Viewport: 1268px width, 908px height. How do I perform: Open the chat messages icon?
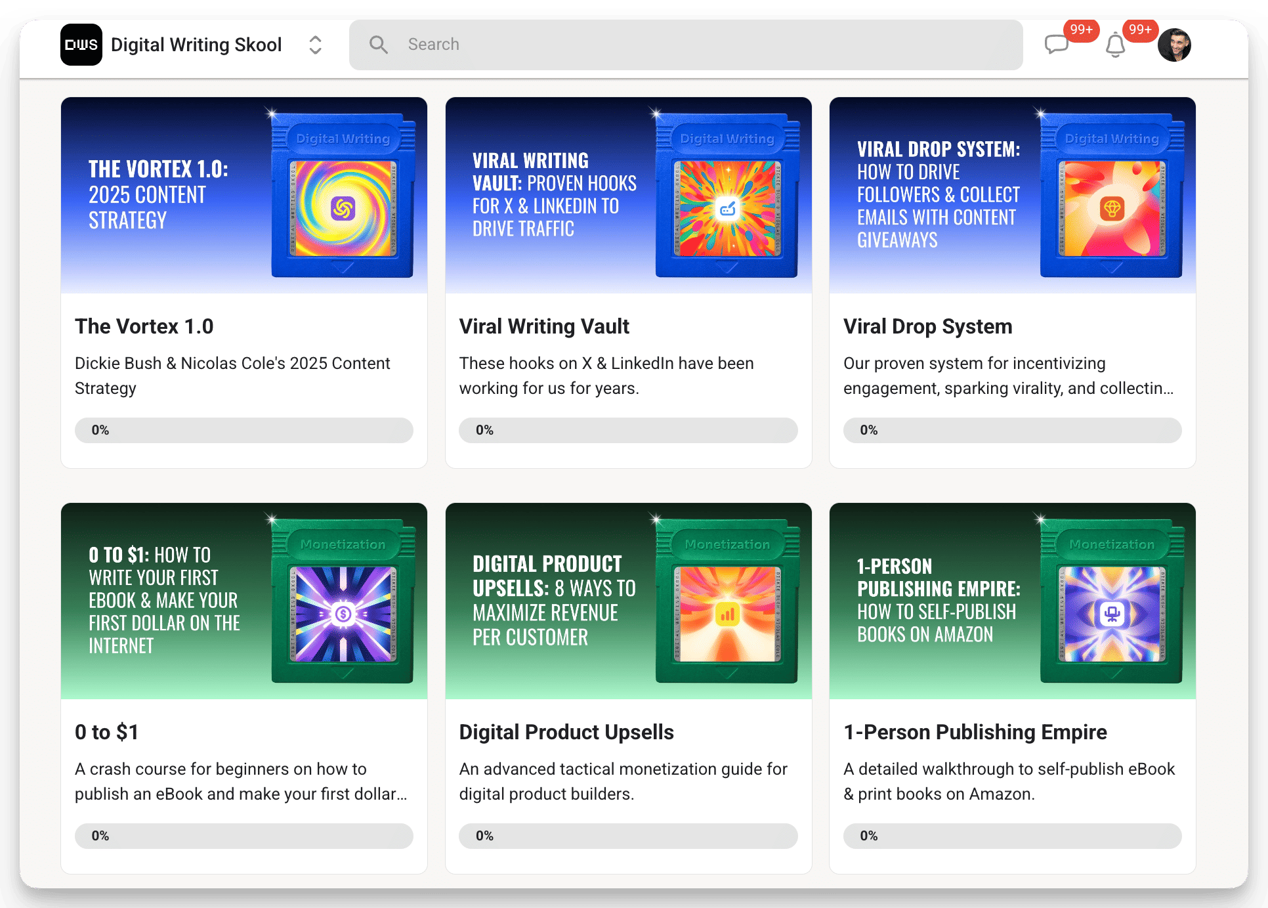(x=1056, y=45)
